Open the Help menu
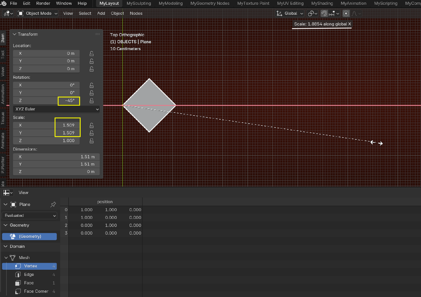Screen dimensions: 421x297 (x=82, y=3)
